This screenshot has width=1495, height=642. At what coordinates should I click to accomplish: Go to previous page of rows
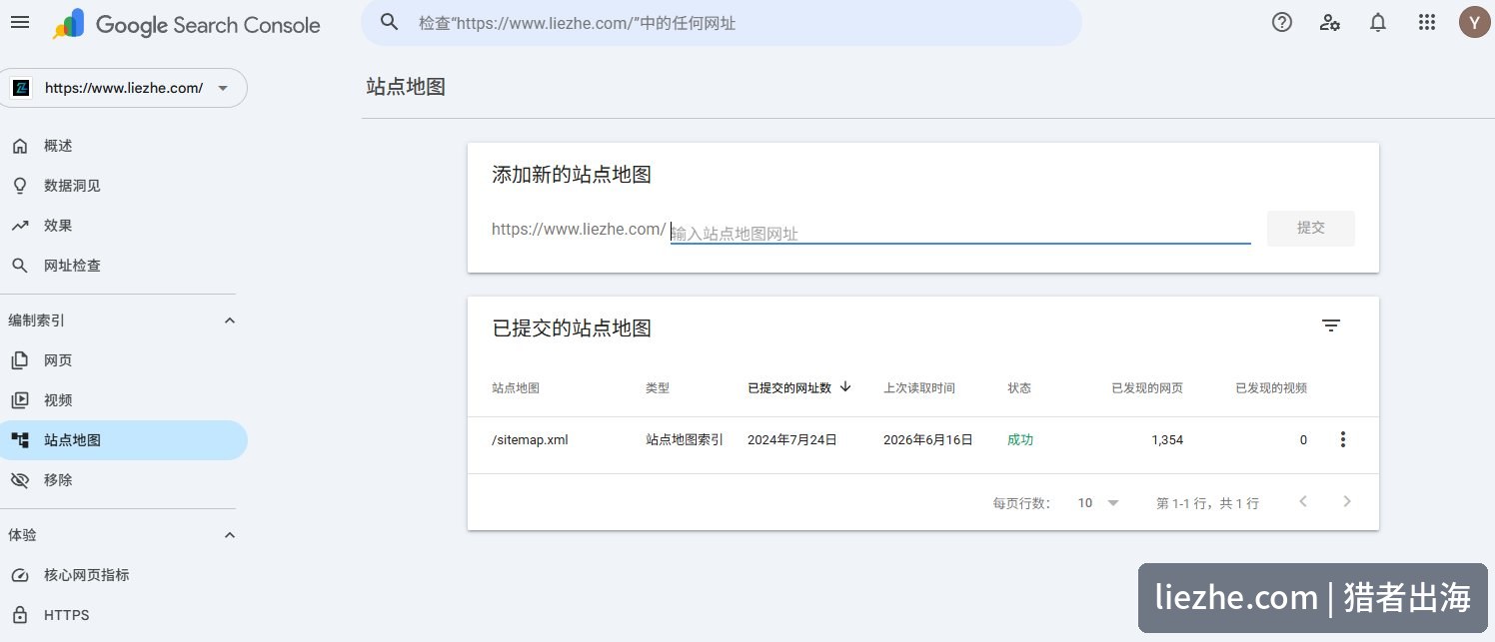[1303, 501]
